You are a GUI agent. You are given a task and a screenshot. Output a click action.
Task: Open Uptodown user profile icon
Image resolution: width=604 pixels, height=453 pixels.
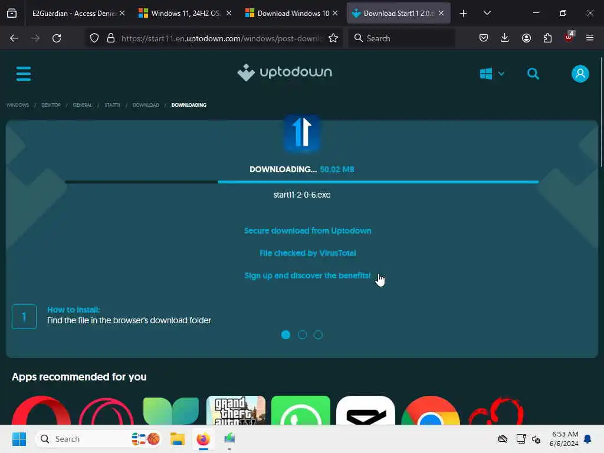pyautogui.click(x=580, y=74)
